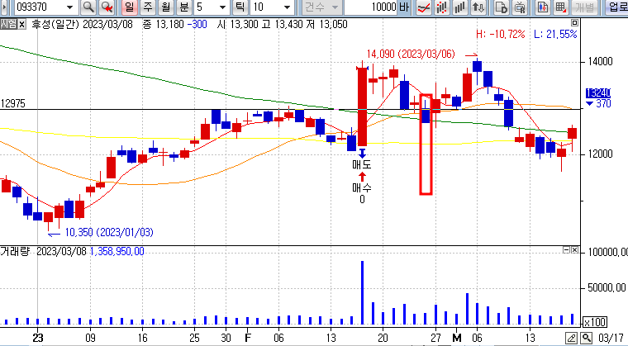
Task: Select the daily (일) period toggle
Action: [x=129, y=7]
